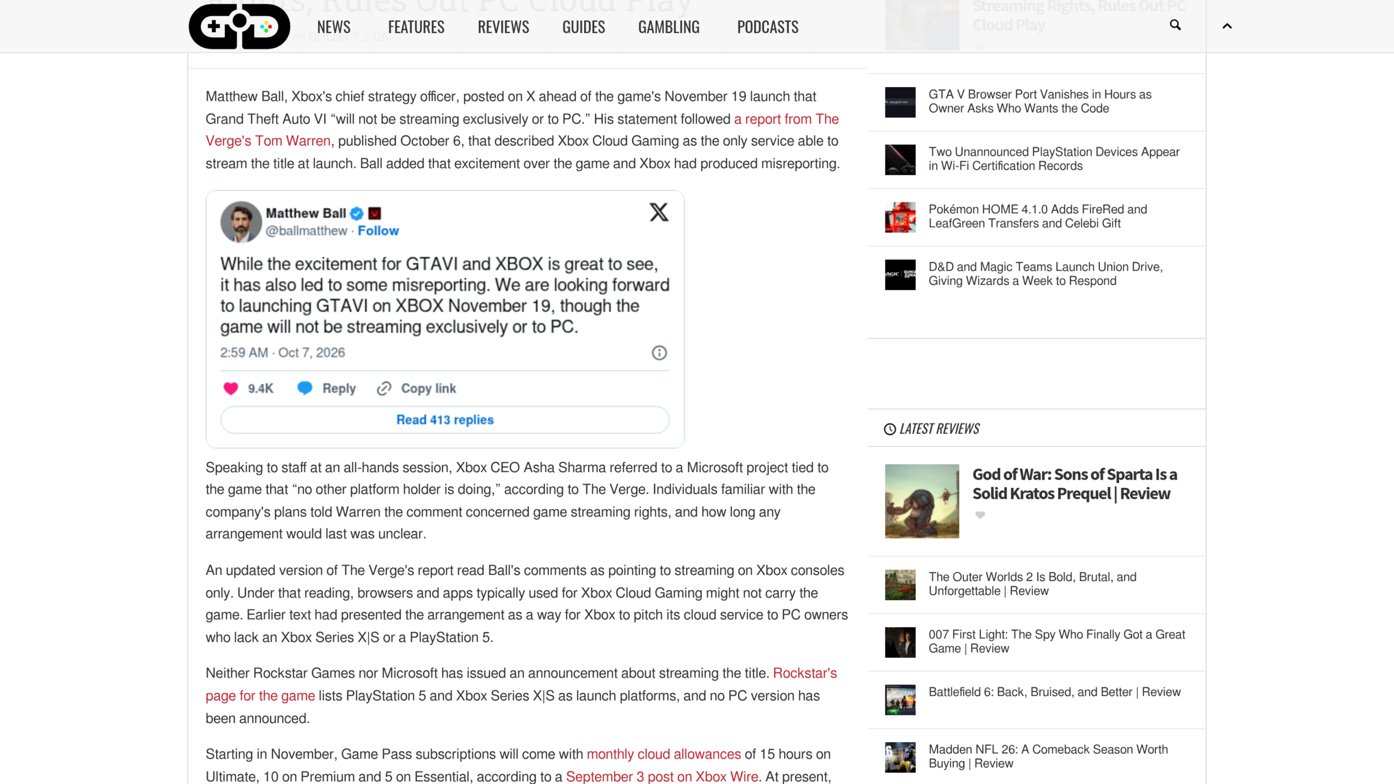Open D&D and Magic Teams article
The height and width of the screenshot is (784, 1394).
pos(1045,274)
